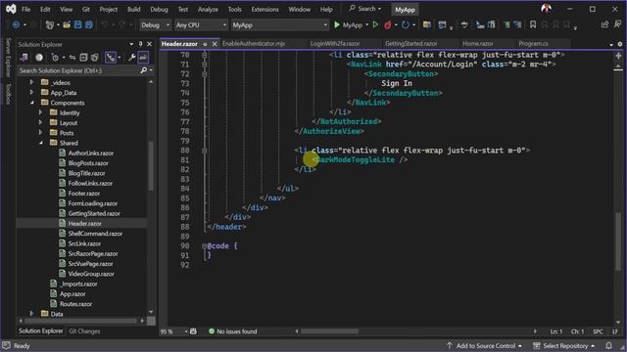The image size is (627, 352).
Task: Expand the _videos folder
Action: [x=31, y=82]
